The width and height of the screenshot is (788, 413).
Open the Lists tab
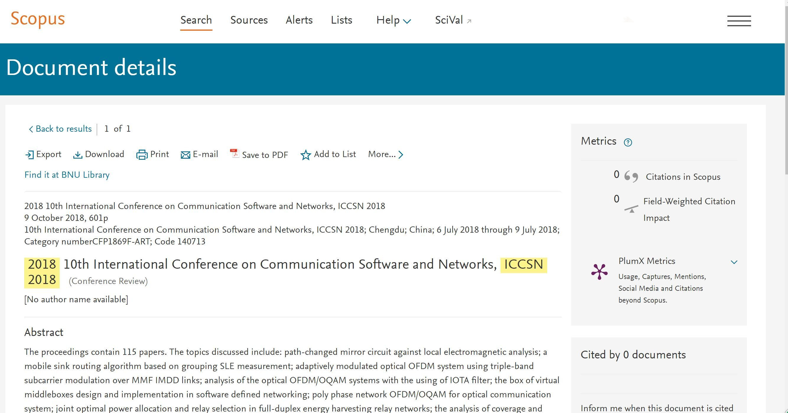[341, 20]
